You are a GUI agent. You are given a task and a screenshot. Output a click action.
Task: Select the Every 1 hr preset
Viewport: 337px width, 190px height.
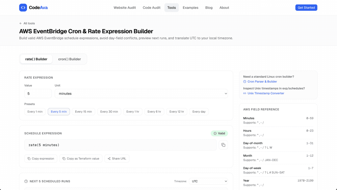click(133, 112)
